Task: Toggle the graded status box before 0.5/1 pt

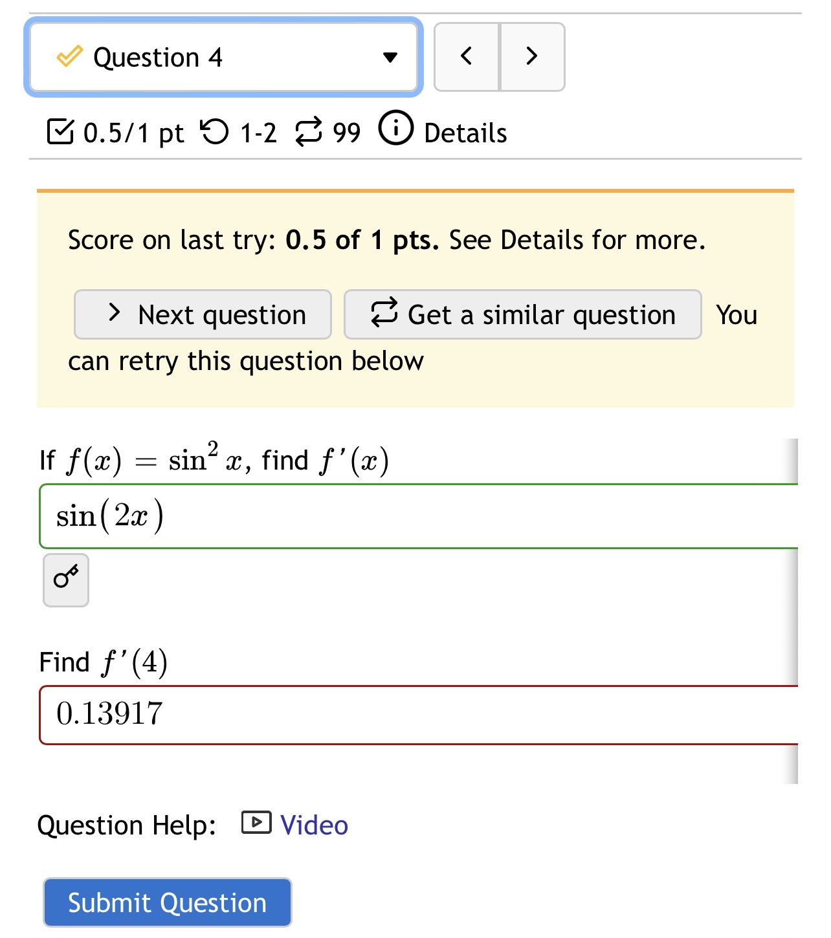Action: click(x=61, y=131)
